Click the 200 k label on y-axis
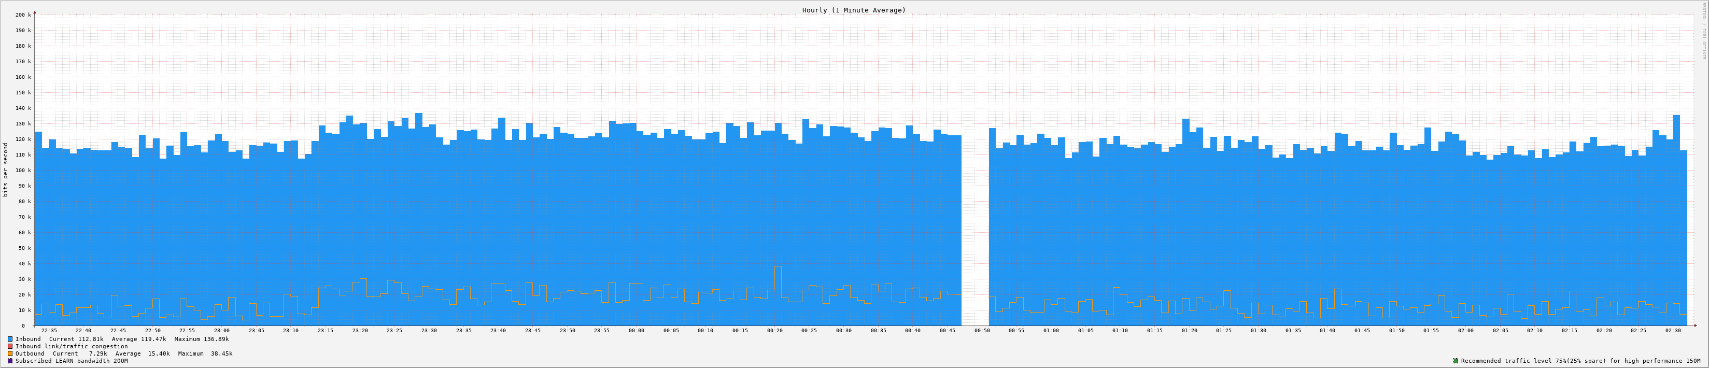 (x=23, y=15)
